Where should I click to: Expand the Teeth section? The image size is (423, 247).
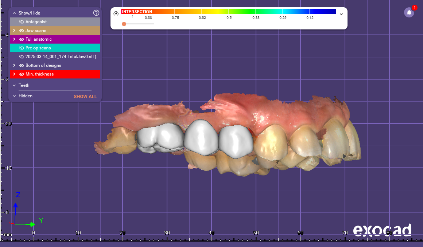(x=14, y=85)
